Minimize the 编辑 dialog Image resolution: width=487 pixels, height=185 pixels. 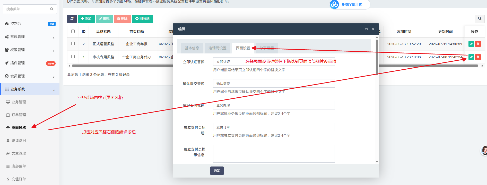(360, 29)
